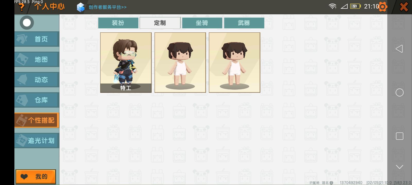Viewport: 412px width, 185px height.
Task: Open 地图 in the sidebar
Action: click(x=37, y=59)
